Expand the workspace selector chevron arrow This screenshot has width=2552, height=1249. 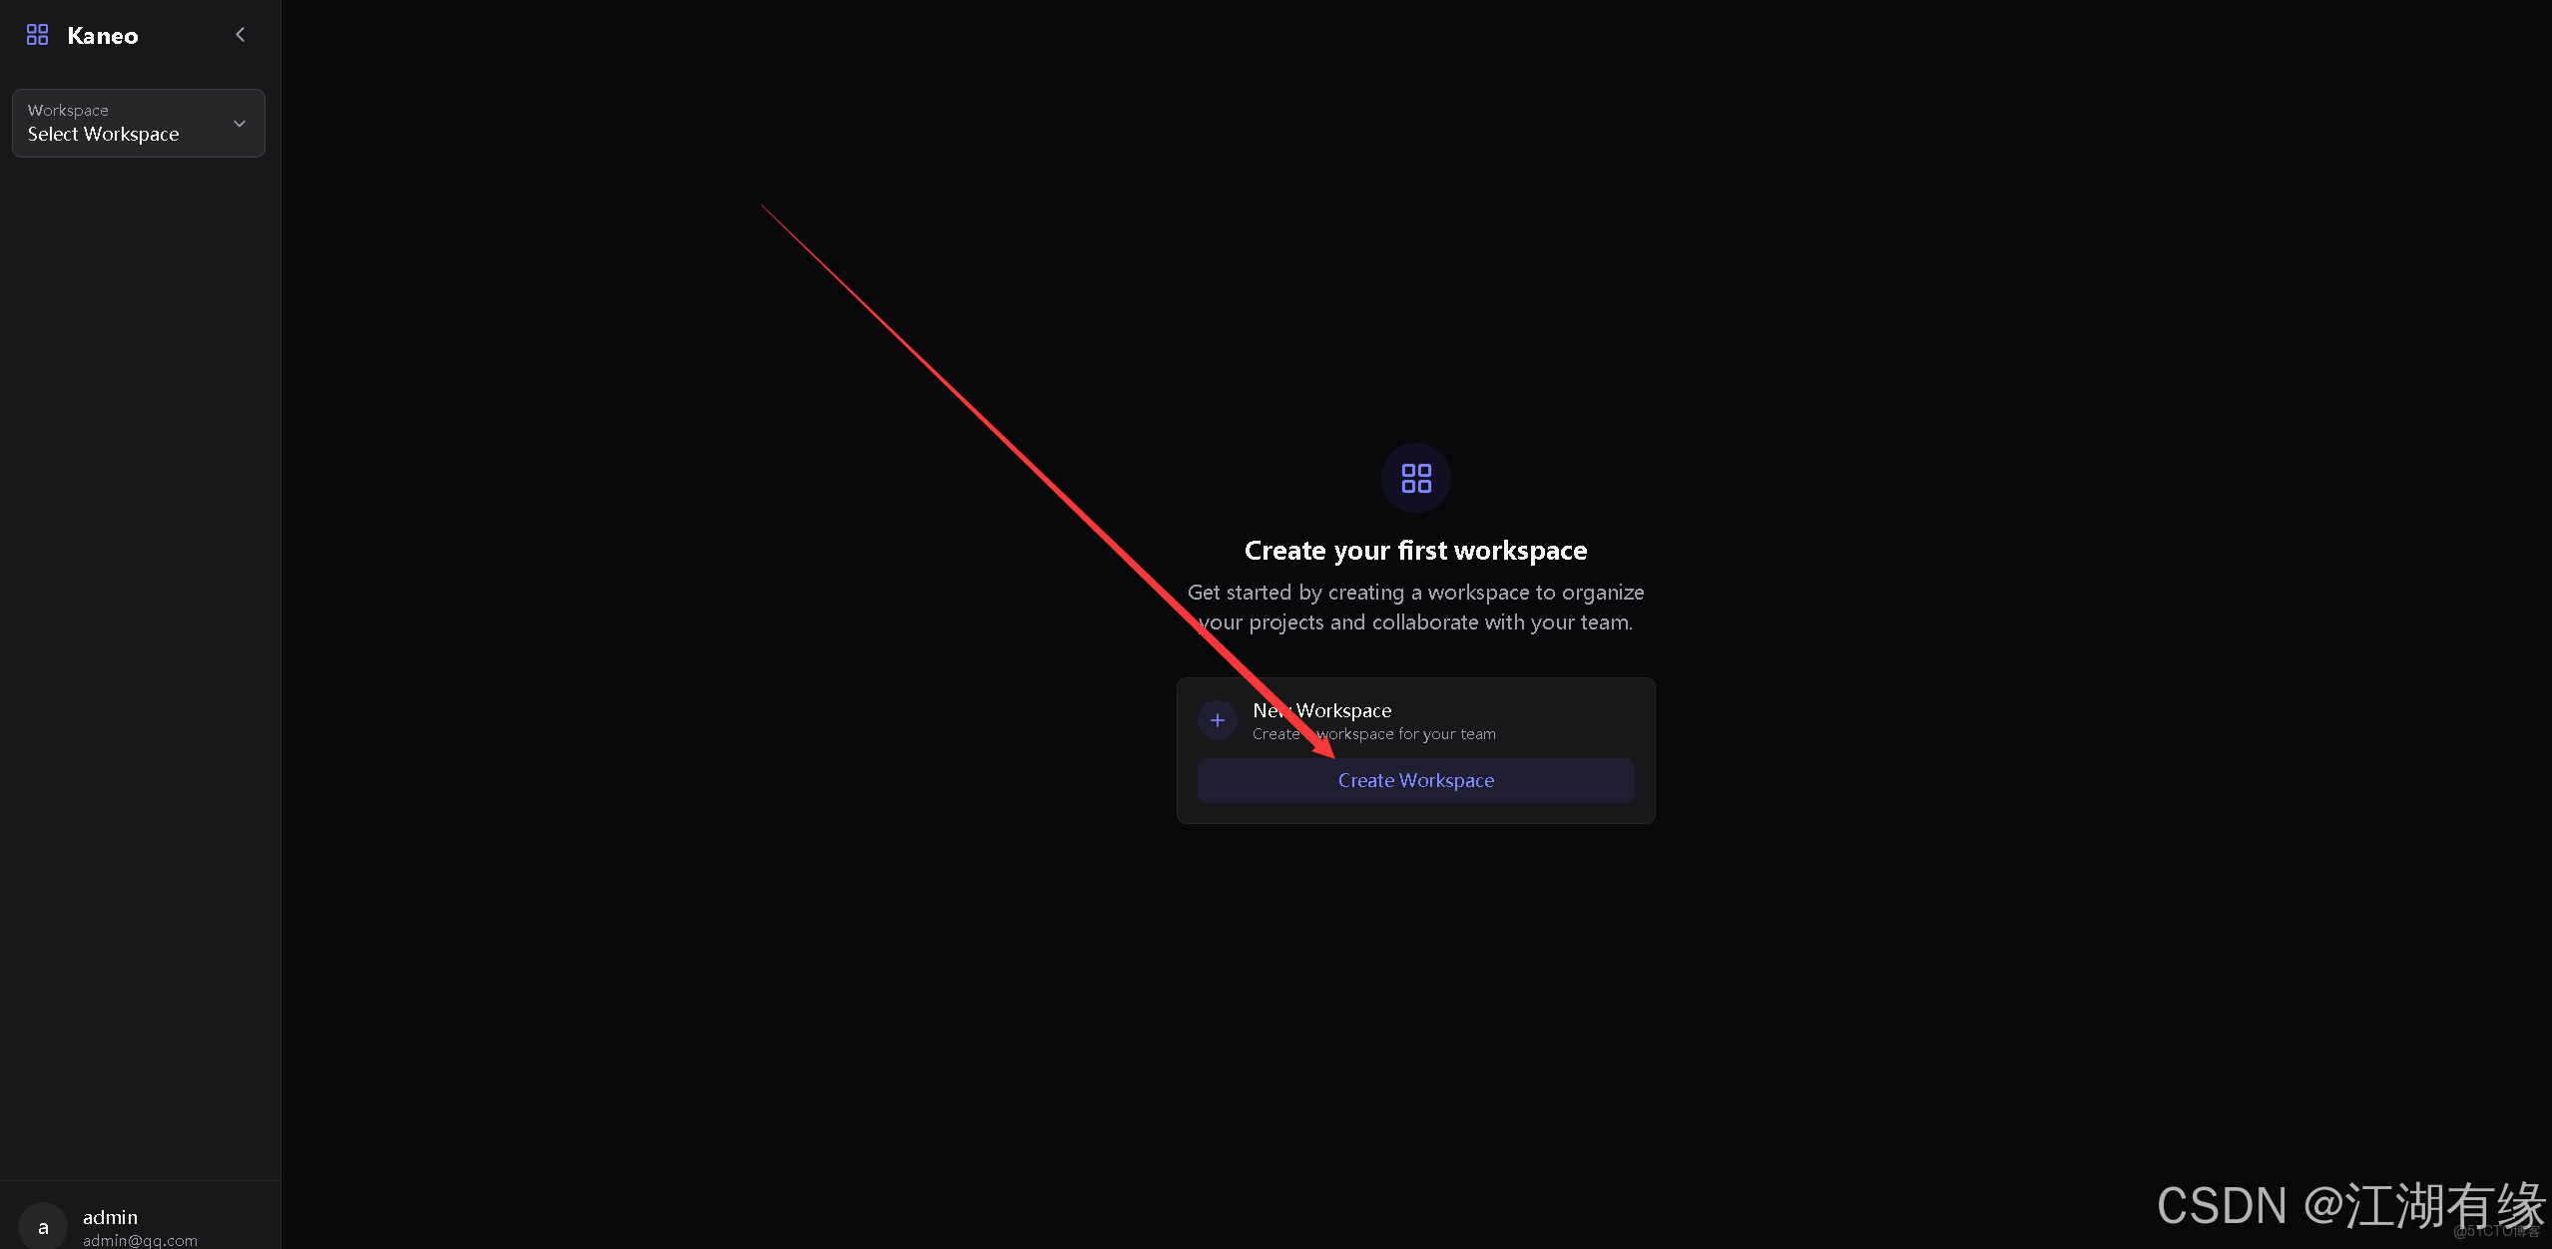click(x=240, y=124)
